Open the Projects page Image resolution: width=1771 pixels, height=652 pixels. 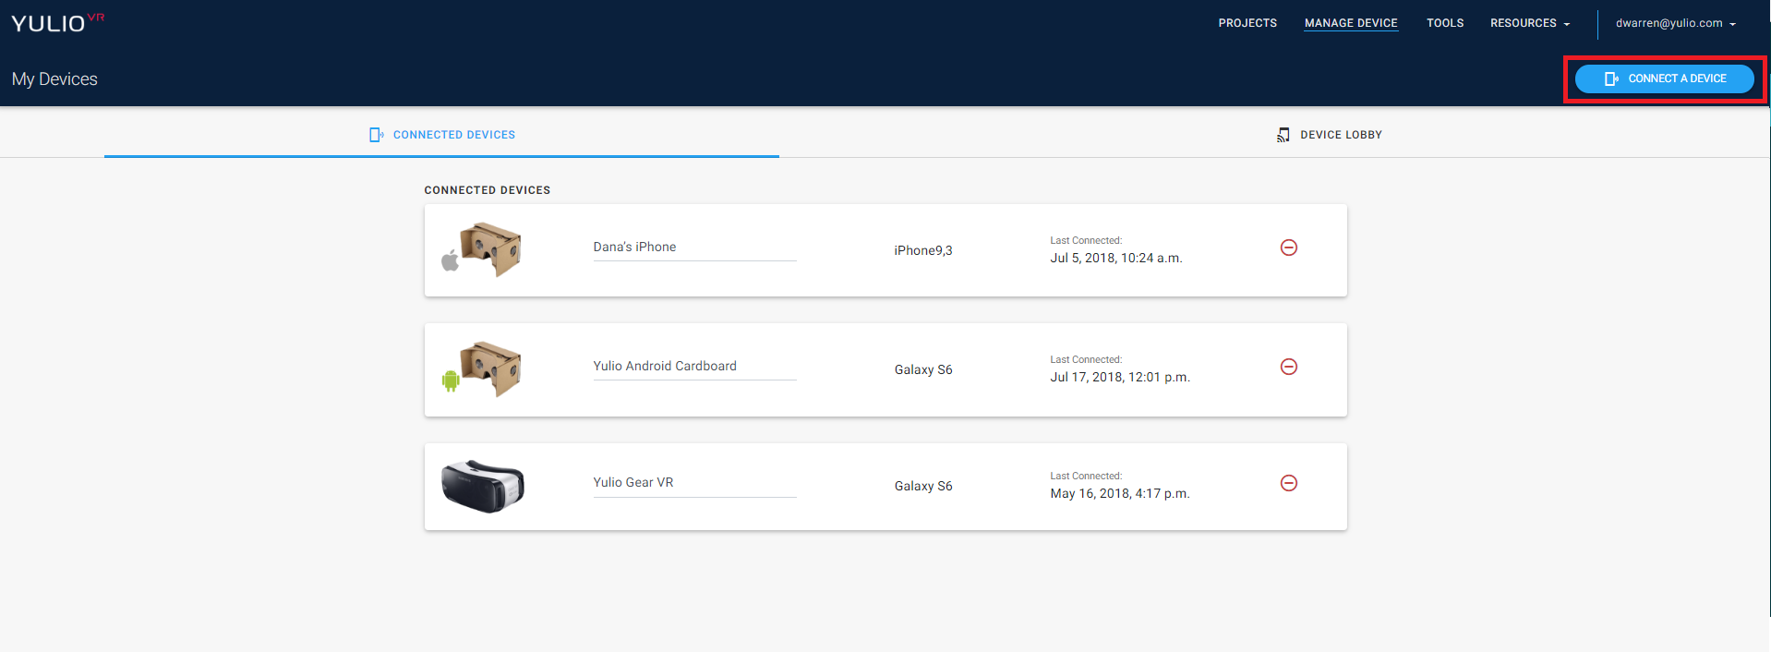1247,23
